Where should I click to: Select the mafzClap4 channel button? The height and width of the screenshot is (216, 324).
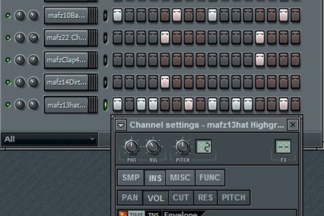[66, 60]
